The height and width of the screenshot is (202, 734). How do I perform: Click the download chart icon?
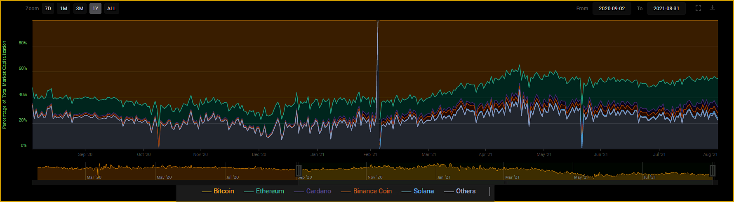(x=712, y=8)
